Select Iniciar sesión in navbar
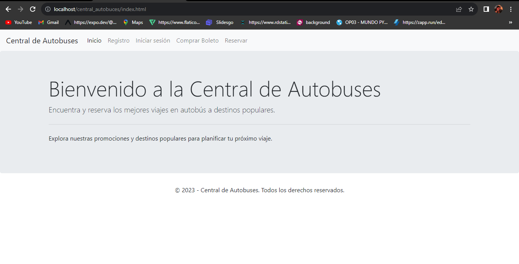 (x=153, y=41)
